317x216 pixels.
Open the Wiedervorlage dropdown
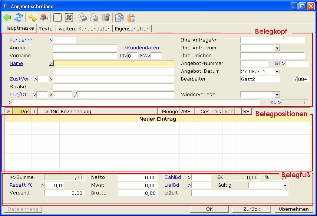277,95
